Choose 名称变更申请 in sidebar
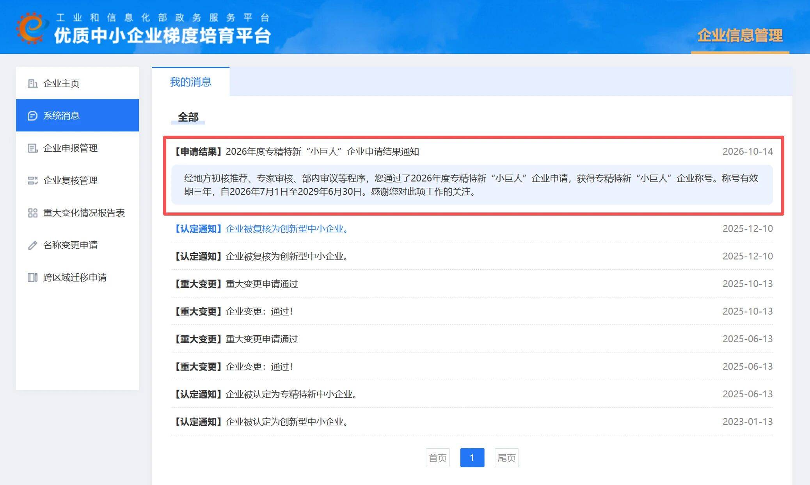This screenshot has height=485, width=810. (77, 245)
